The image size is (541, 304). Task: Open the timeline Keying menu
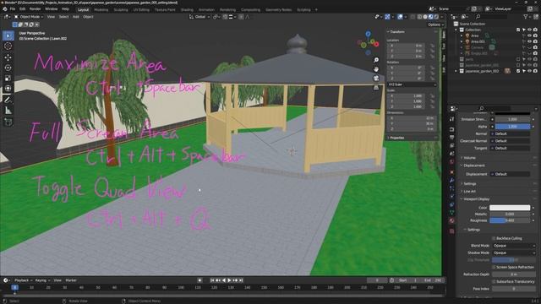[x=42, y=280]
